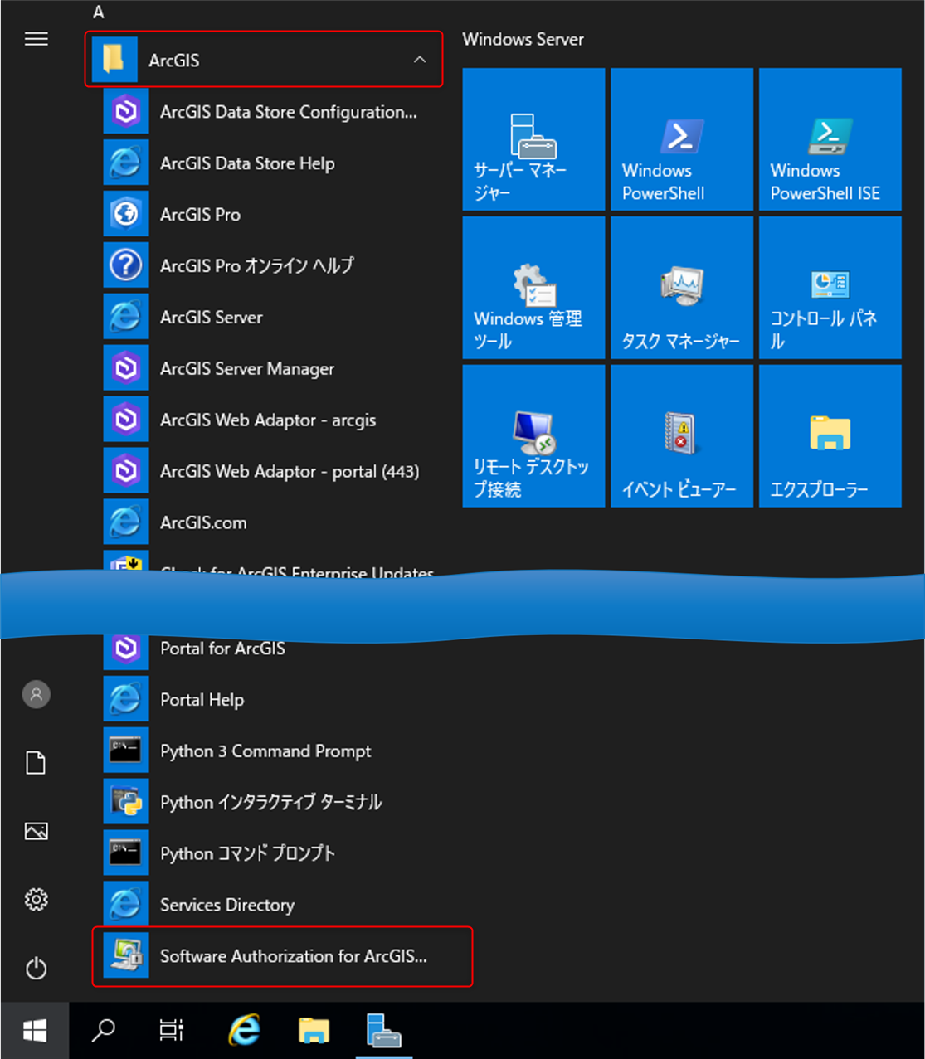The height and width of the screenshot is (1059, 925).
Task: Launch Internet Explorer from the taskbar
Action: tap(244, 1031)
